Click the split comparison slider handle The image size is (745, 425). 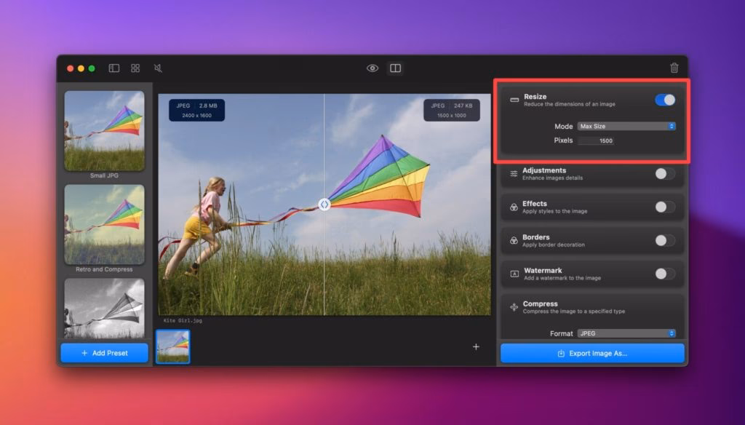324,204
